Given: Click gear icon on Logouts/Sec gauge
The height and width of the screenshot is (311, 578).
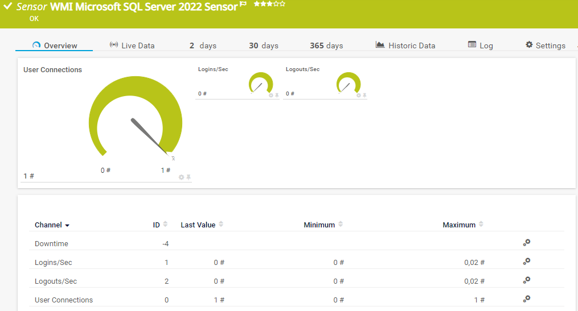Looking at the screenshot, I should click(359, 96).
